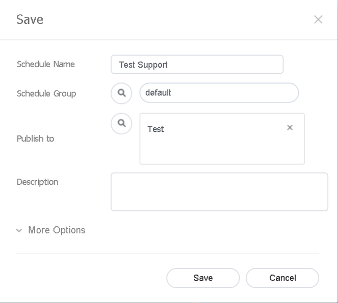Click inside the empty Description text area

(x=219, y=191)
